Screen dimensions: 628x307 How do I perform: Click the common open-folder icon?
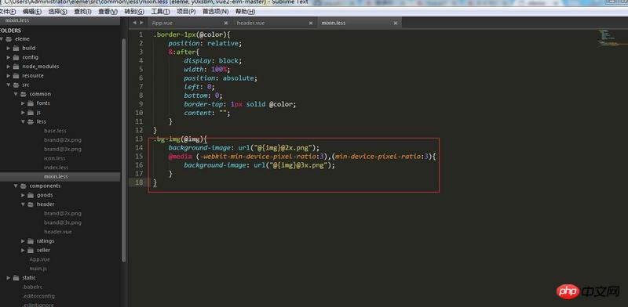pyautogui.click(x=24, y=94)
